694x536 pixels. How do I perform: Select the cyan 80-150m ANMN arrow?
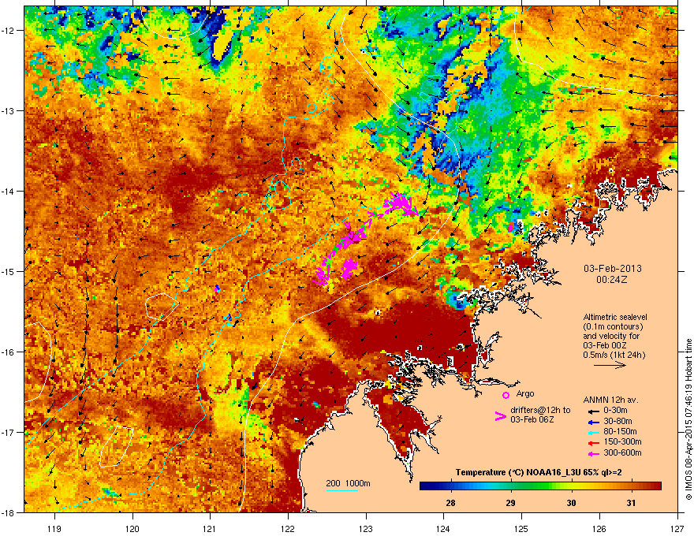(x=594, y=433)
